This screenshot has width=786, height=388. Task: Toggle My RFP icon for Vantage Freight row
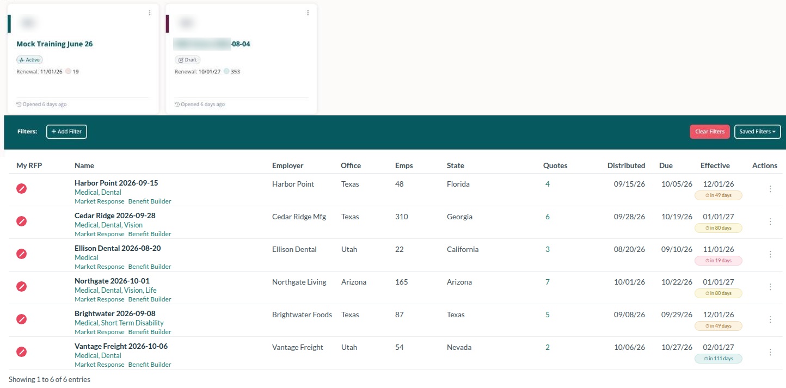[x=21, y=352]
